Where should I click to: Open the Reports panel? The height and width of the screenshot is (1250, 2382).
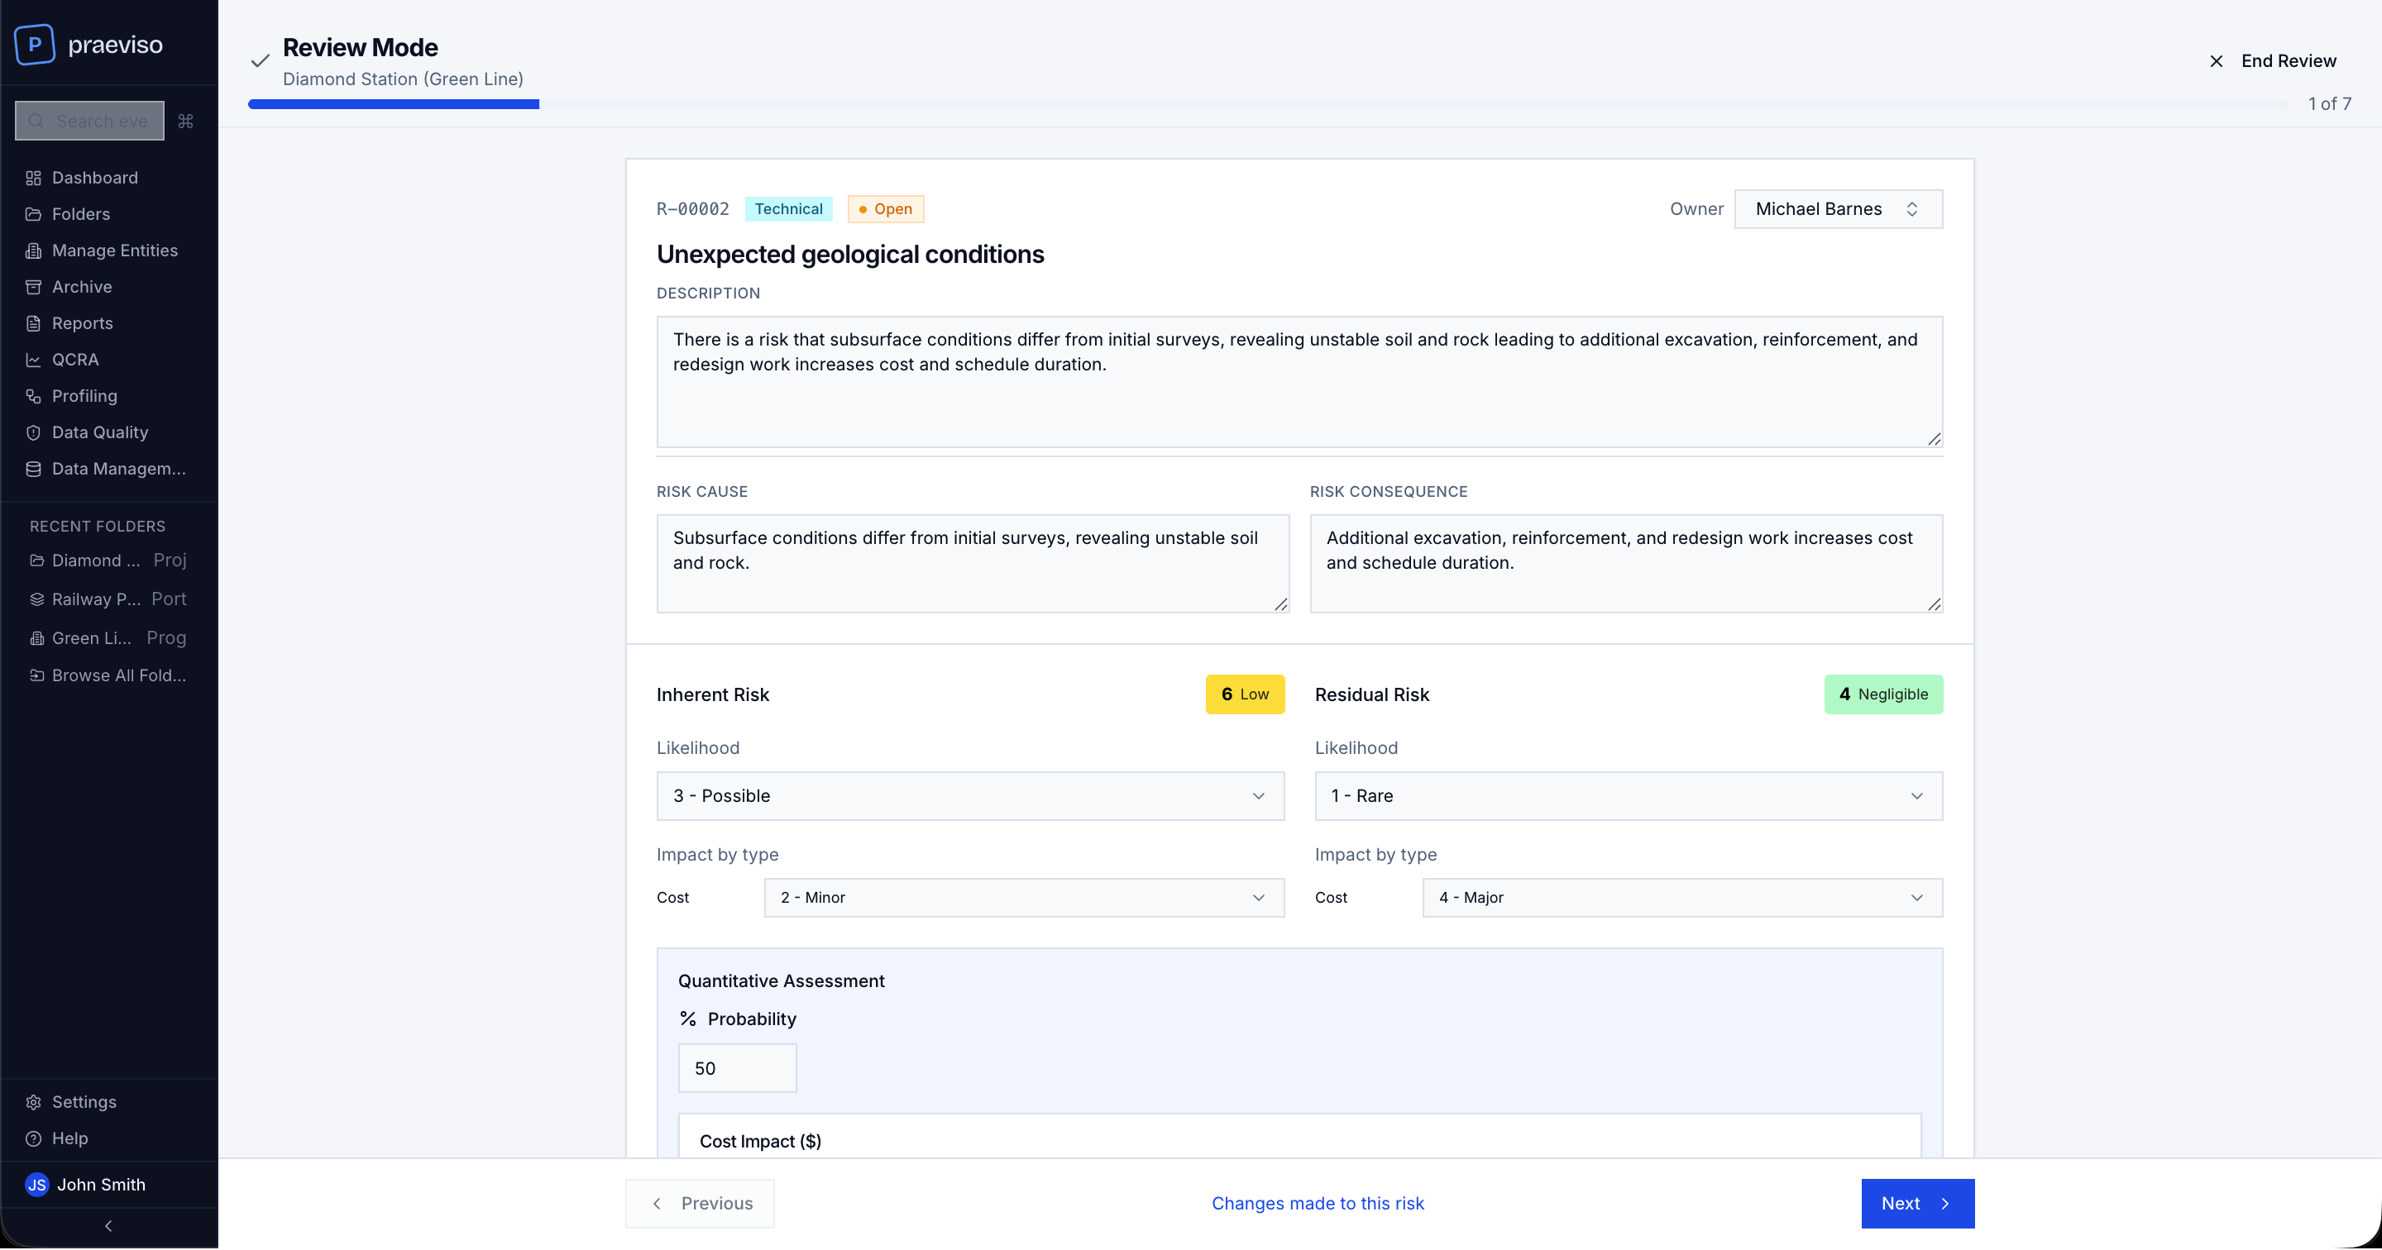pyautogui.click(x=83, y=322)
